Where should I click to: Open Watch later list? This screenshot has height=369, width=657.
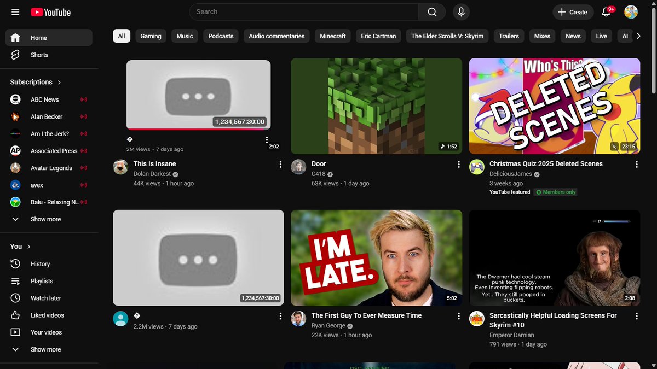point(49,298)
